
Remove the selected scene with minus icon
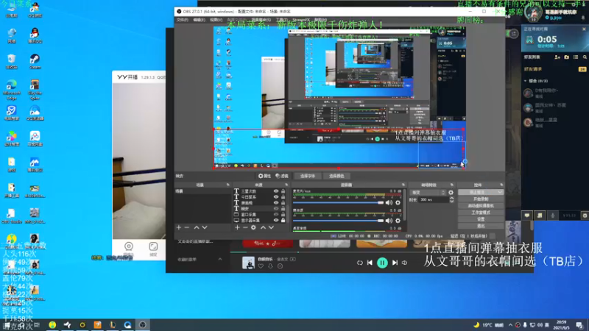(x=187, y=227)
